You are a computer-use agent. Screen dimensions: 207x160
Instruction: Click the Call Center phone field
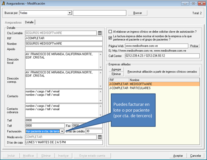pyautogui.click(x=162, y=56)
